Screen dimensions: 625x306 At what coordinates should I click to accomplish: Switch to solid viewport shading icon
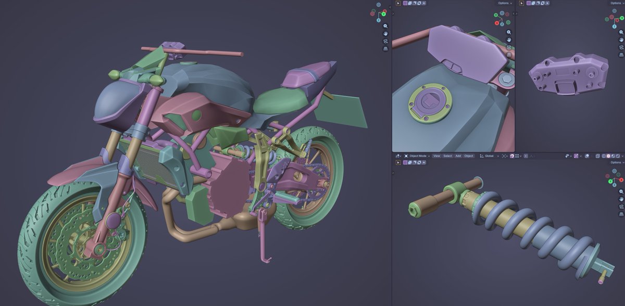608,156
